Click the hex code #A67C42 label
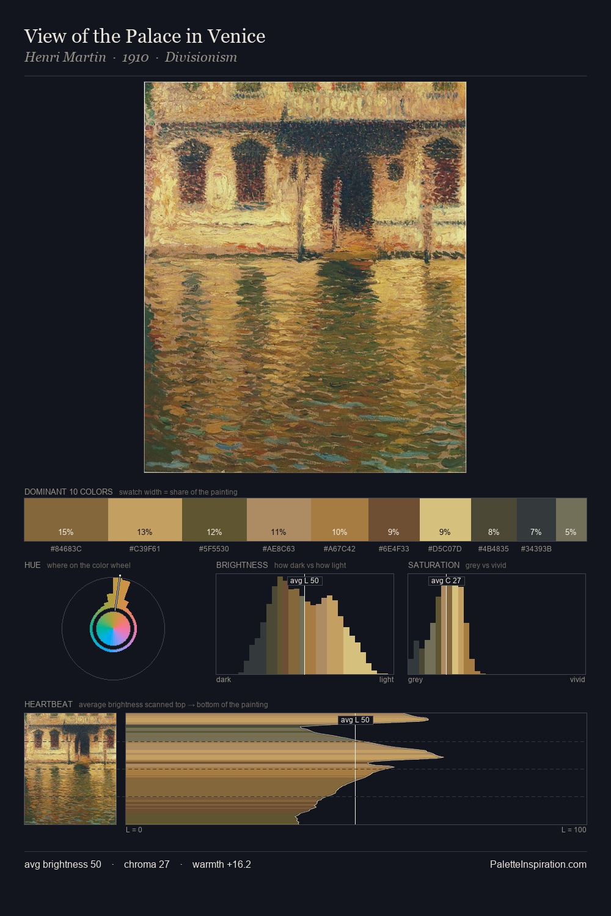Viewport: 611px width, 916px height. click(339, 549)
